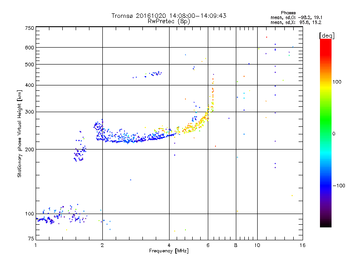Click the x-axis tick label "6"

[208, 245]
